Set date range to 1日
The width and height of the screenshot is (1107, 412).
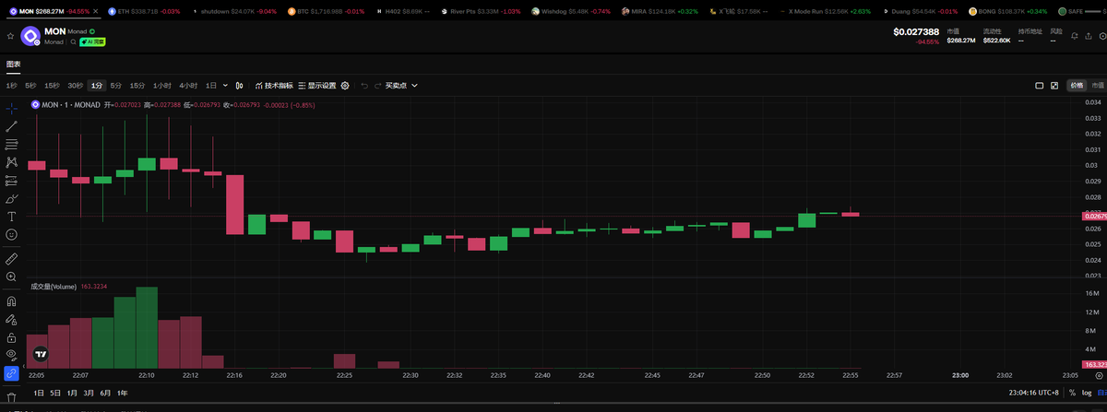point(38,393)
